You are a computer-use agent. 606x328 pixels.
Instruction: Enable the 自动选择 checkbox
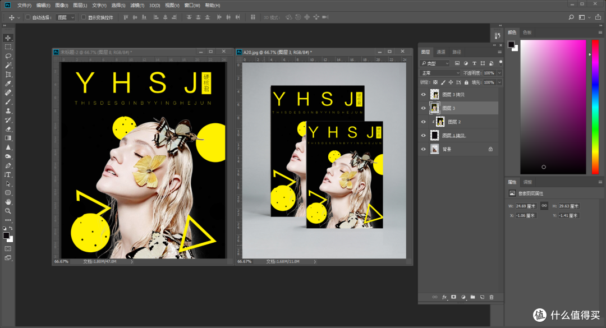pos(27,17)
